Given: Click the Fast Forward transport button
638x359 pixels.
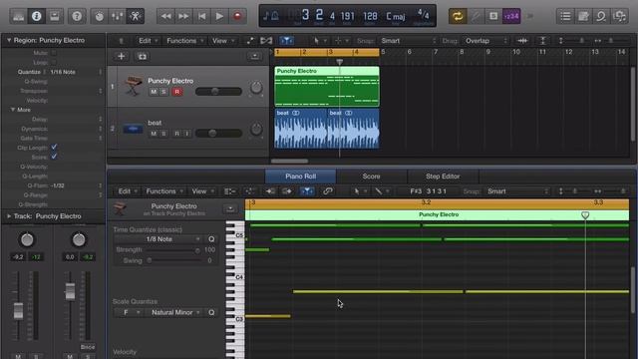Looking at the screenshot, I should tap(183, 16).
